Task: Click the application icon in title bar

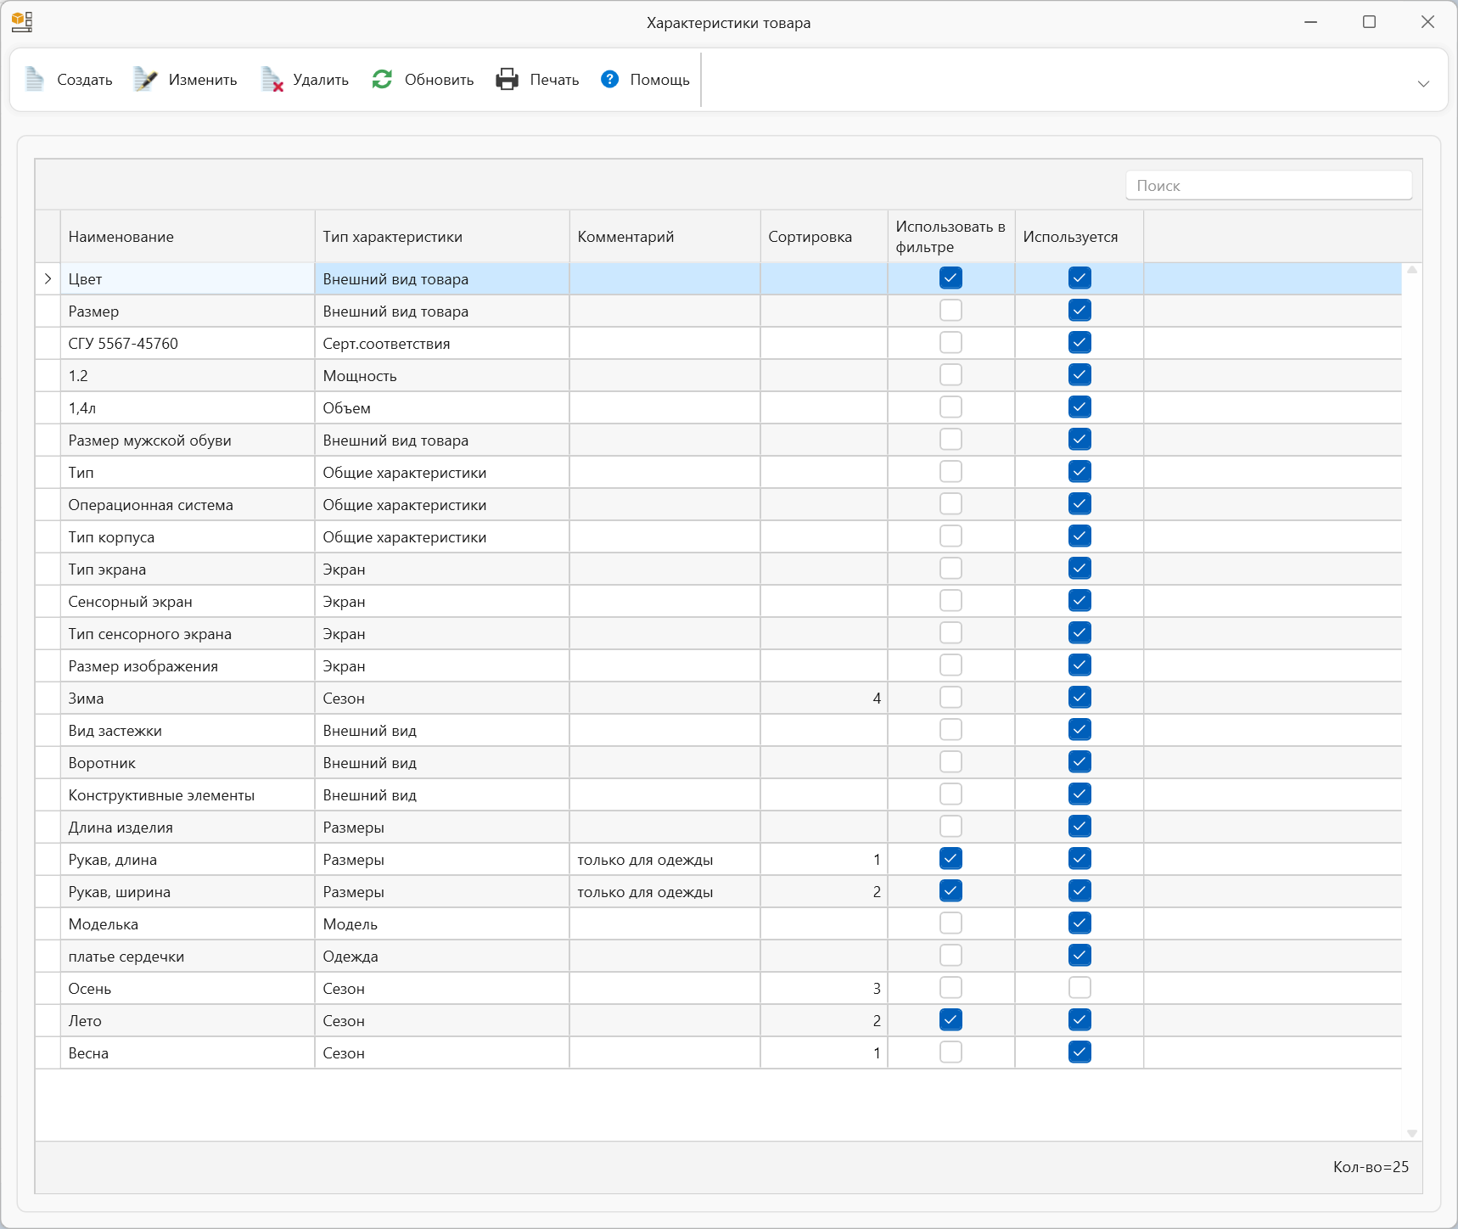Action: tap(22, 22)
